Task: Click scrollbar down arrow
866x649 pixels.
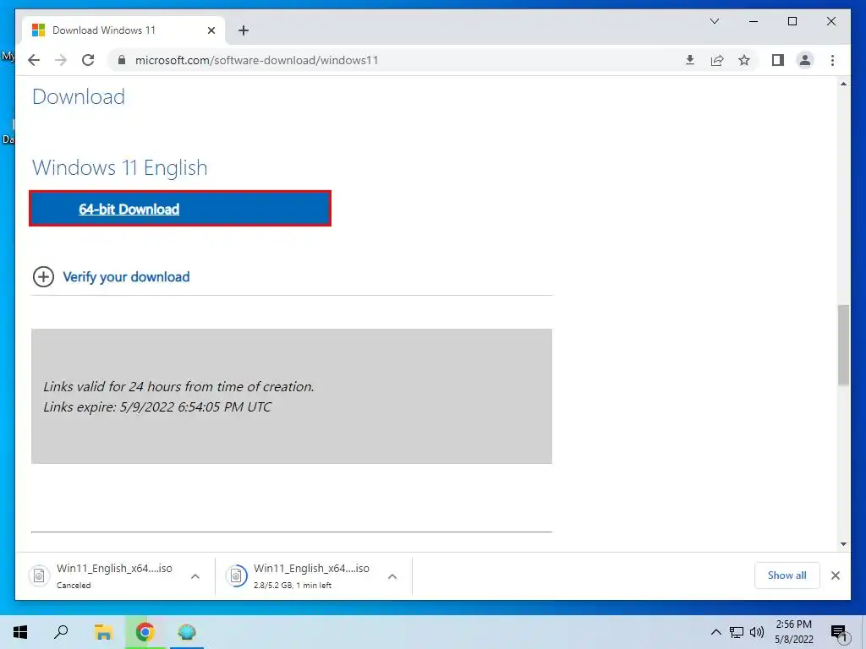Action: [x=843, y=543]
